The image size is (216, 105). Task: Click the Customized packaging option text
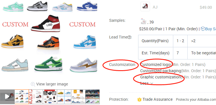pos(161,71)
